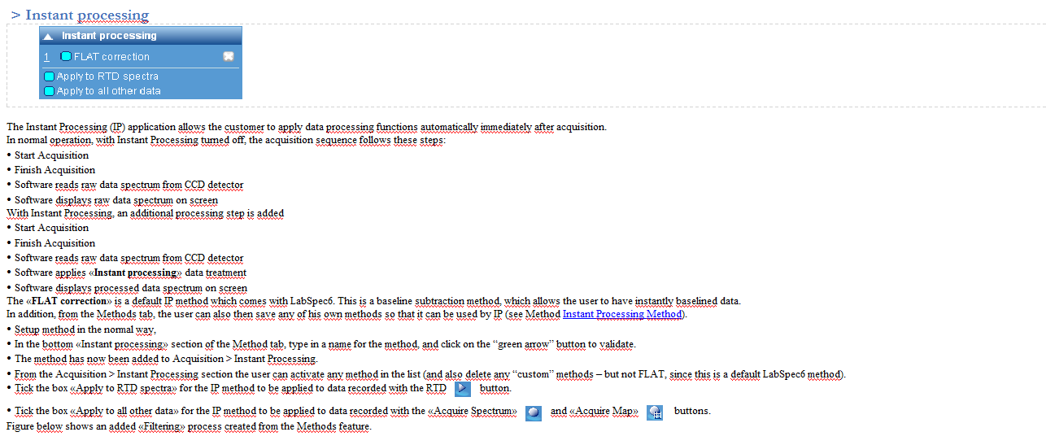Viewport: 1046px width, 445px height.
Task: Collapse the Instant processing panel triangle
Action: click(48, 36)
